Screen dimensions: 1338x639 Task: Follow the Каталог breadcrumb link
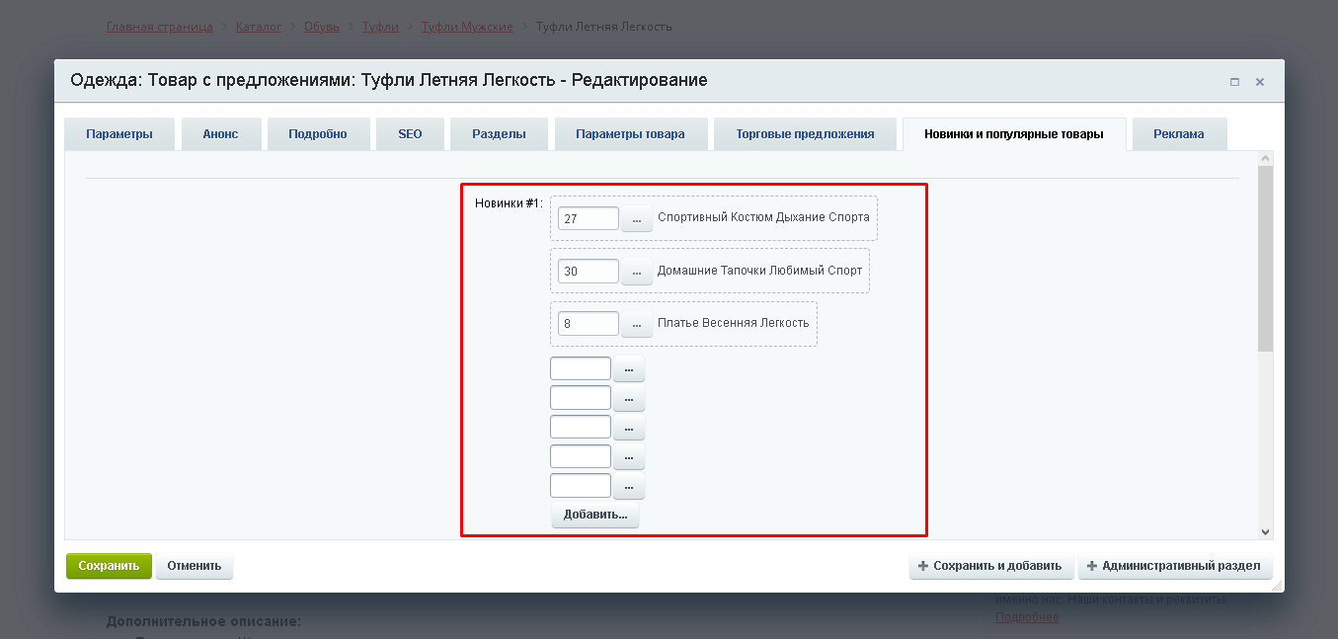click(258, 27)
